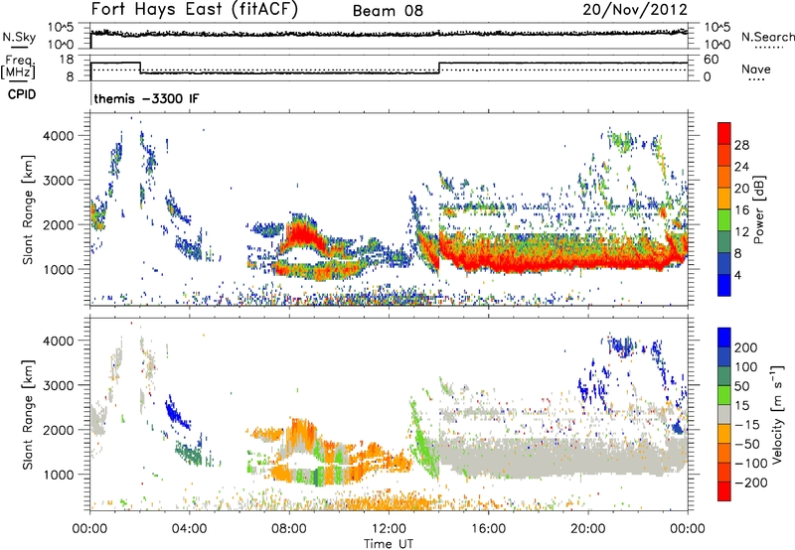The height and width of the screenshot is (550, 795).
Task: Click the 'Time UT' axis label
Action: (x=389, y=543)
